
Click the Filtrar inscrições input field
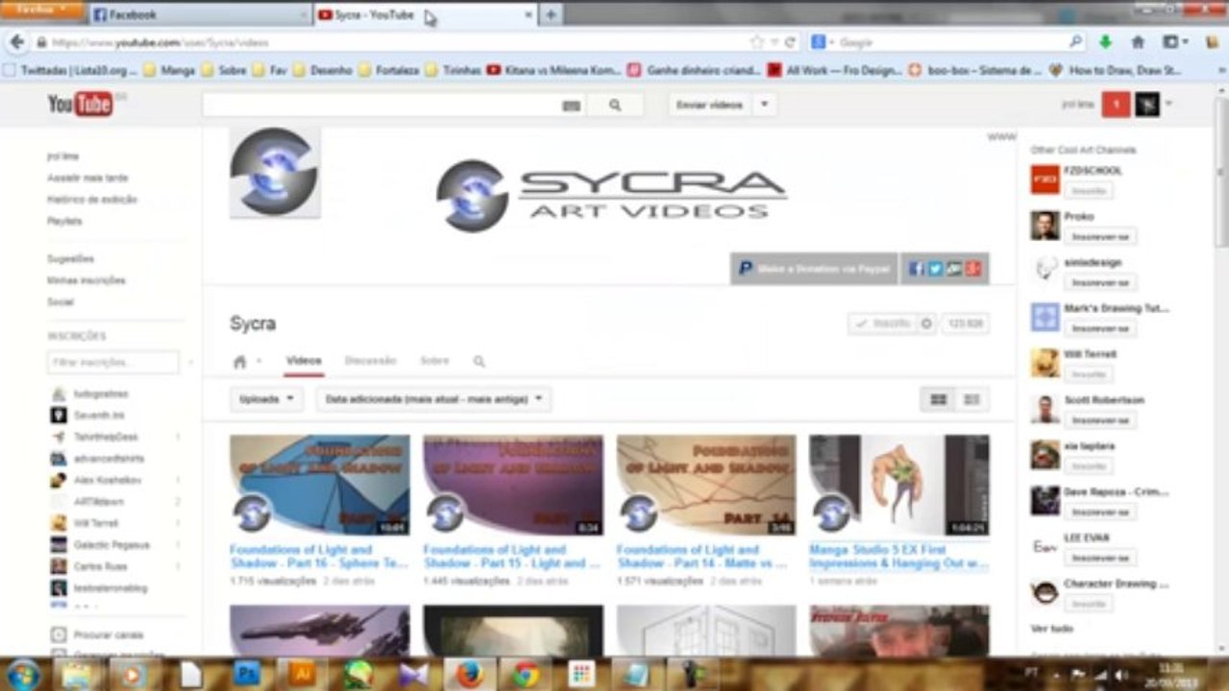coord(113,363)
